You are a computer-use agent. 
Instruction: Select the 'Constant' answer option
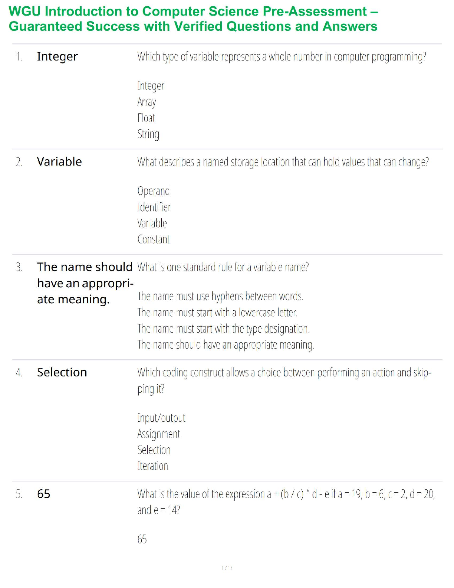pyautogui.click(x=153, y=239)
